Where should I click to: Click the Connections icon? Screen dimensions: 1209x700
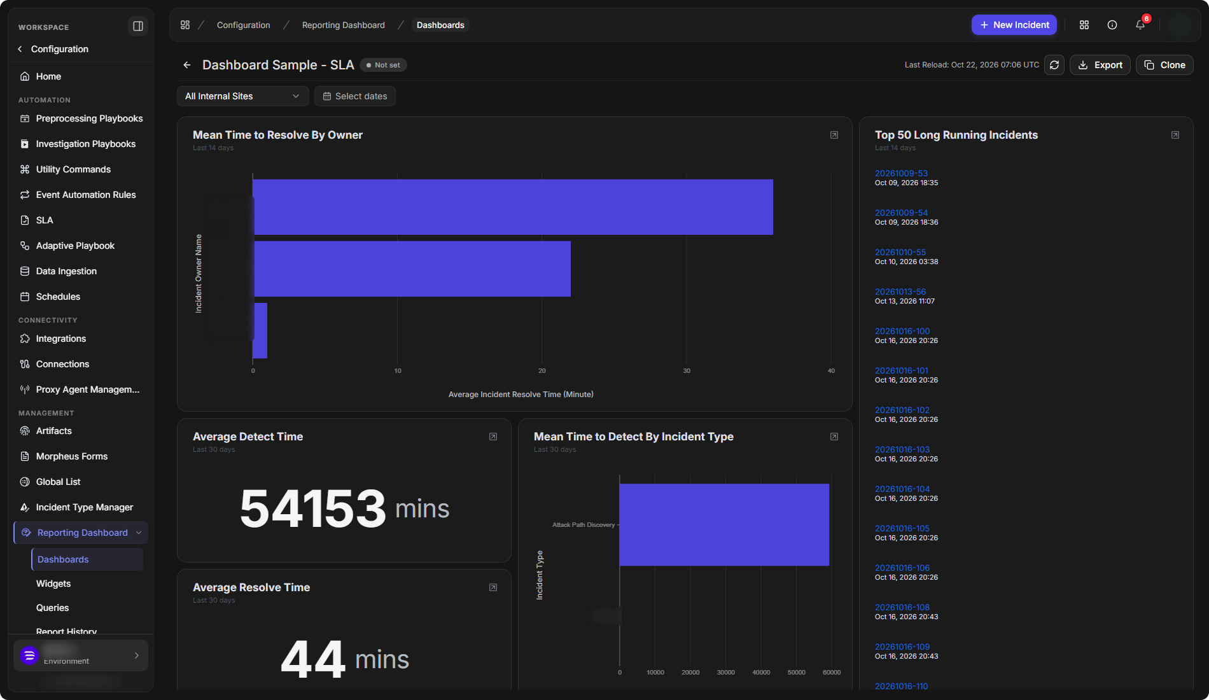point(25,364)
